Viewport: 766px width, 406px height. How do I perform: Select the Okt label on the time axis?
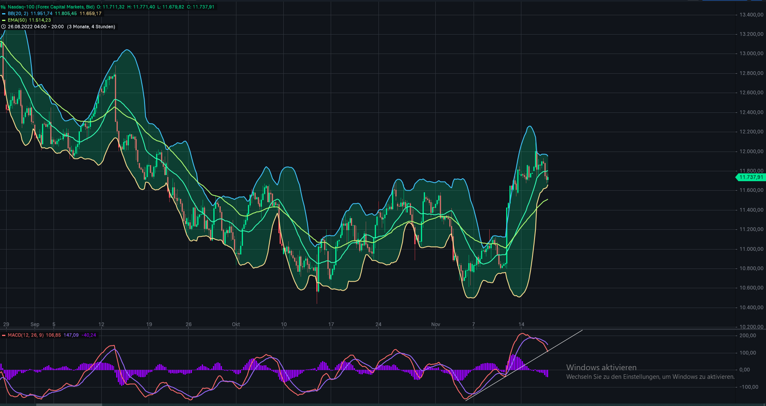pyautogui.click(x=235, y=324)
